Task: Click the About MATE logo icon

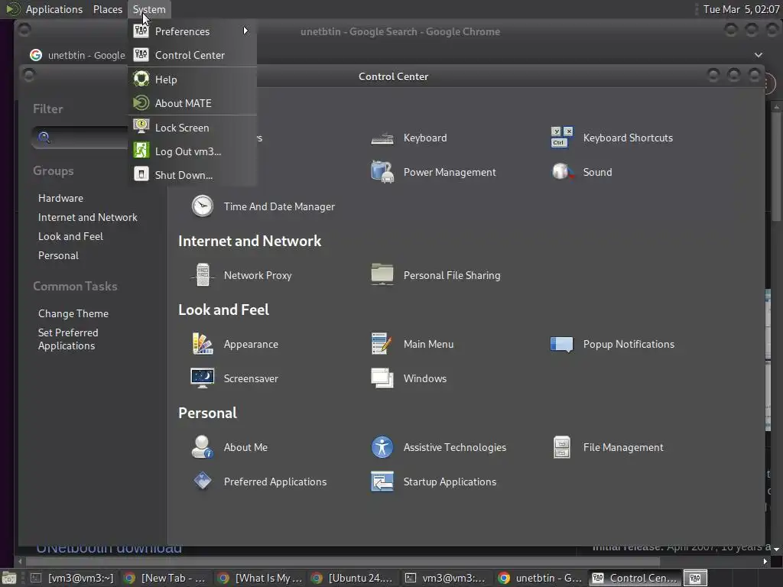Action: [141, 103]
